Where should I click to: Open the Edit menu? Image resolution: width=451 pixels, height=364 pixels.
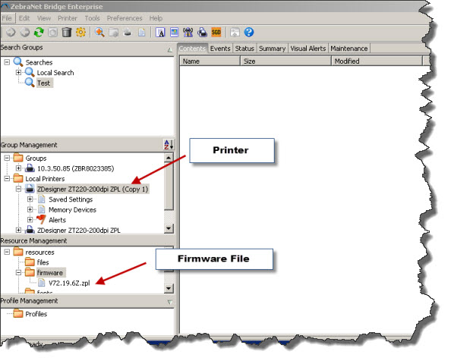click(24, 18)
